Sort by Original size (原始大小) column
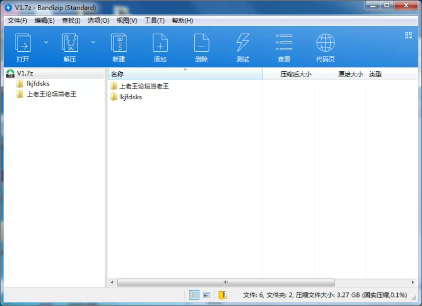This screenshot has width=422, height=306. click(340, 74)
